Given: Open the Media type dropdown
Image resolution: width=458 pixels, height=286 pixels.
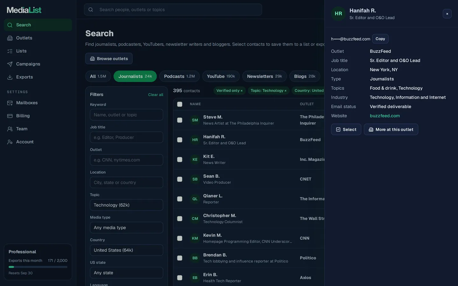Looking at the screenshot, I should click(127, 228).
